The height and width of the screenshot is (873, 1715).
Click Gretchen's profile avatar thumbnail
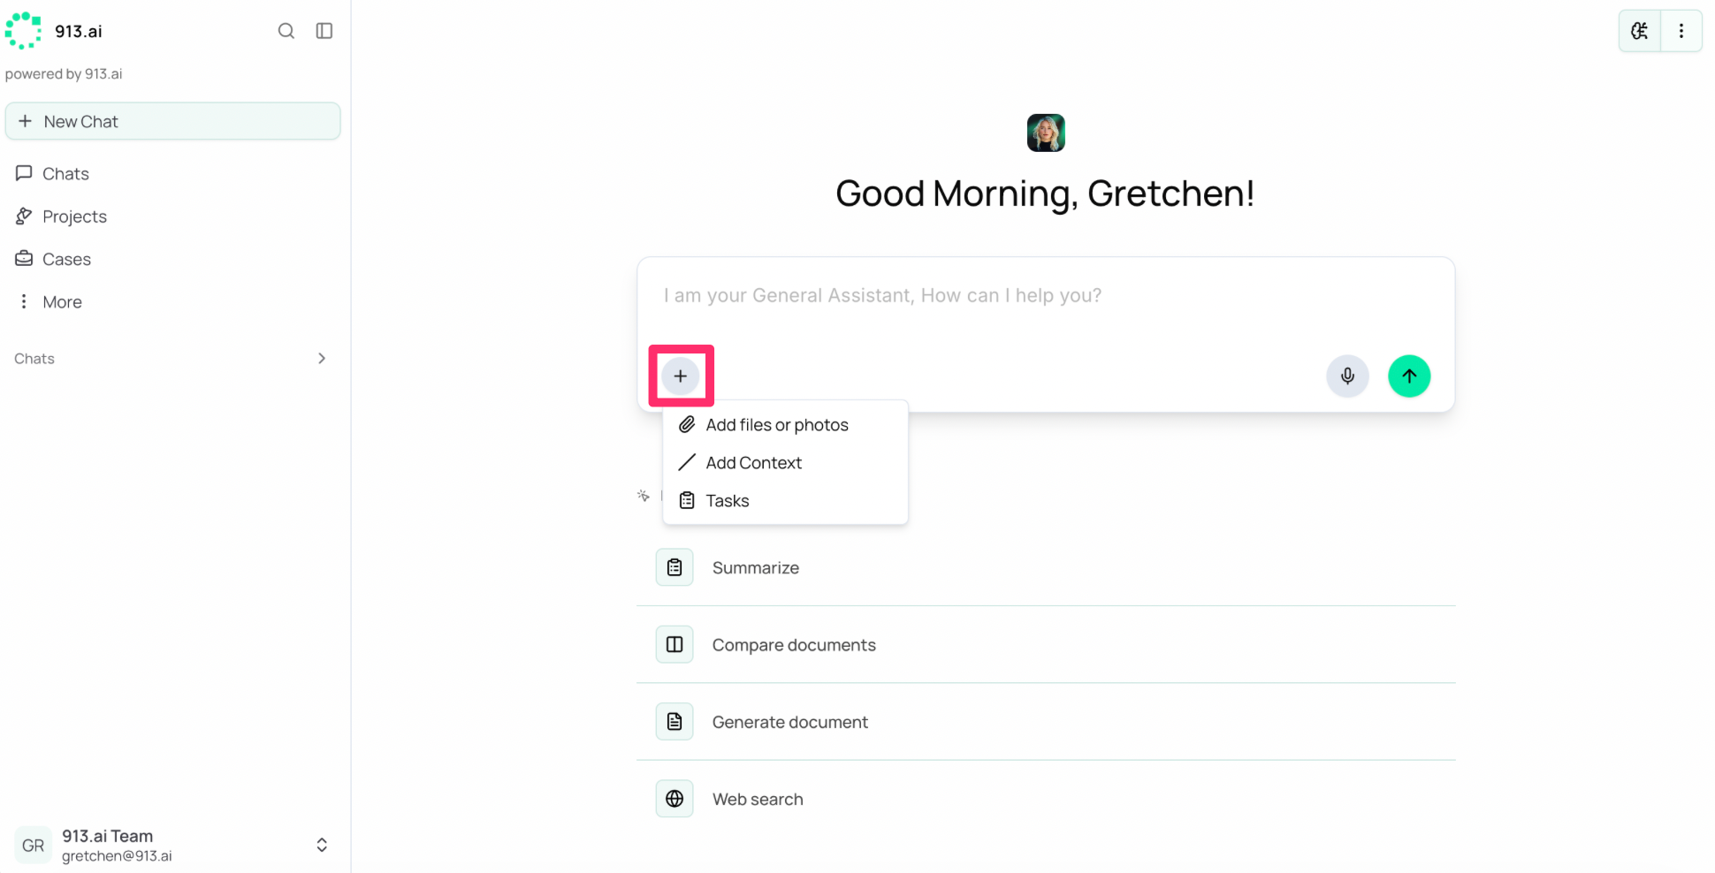pos(1046,133)
